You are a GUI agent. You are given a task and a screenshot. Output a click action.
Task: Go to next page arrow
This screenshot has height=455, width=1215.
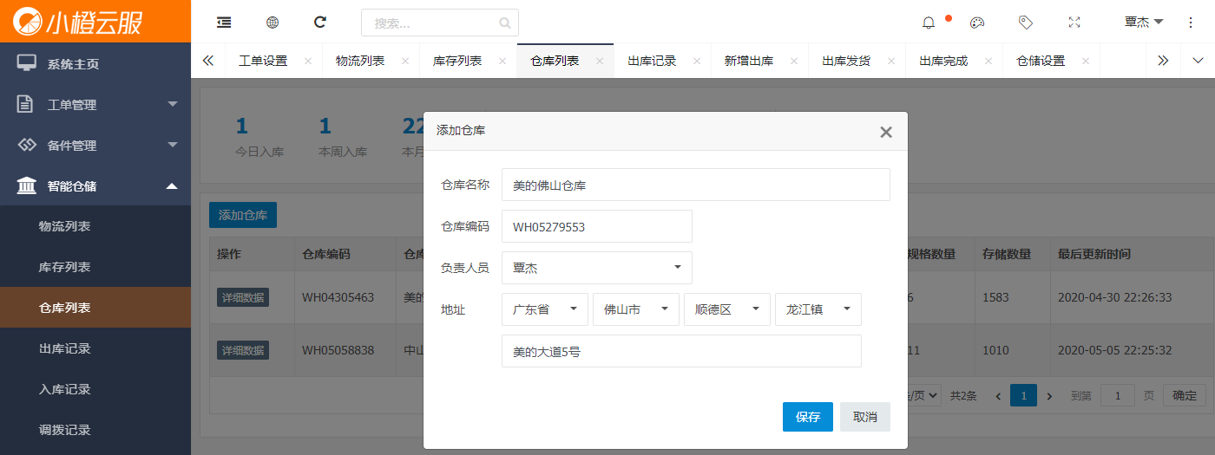click(1049, 396)
